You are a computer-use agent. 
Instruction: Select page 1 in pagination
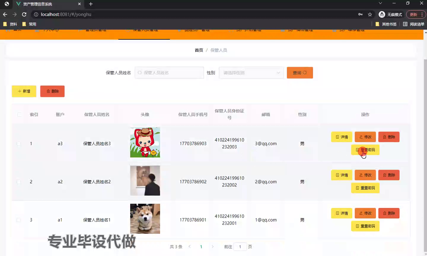[201, 247]
